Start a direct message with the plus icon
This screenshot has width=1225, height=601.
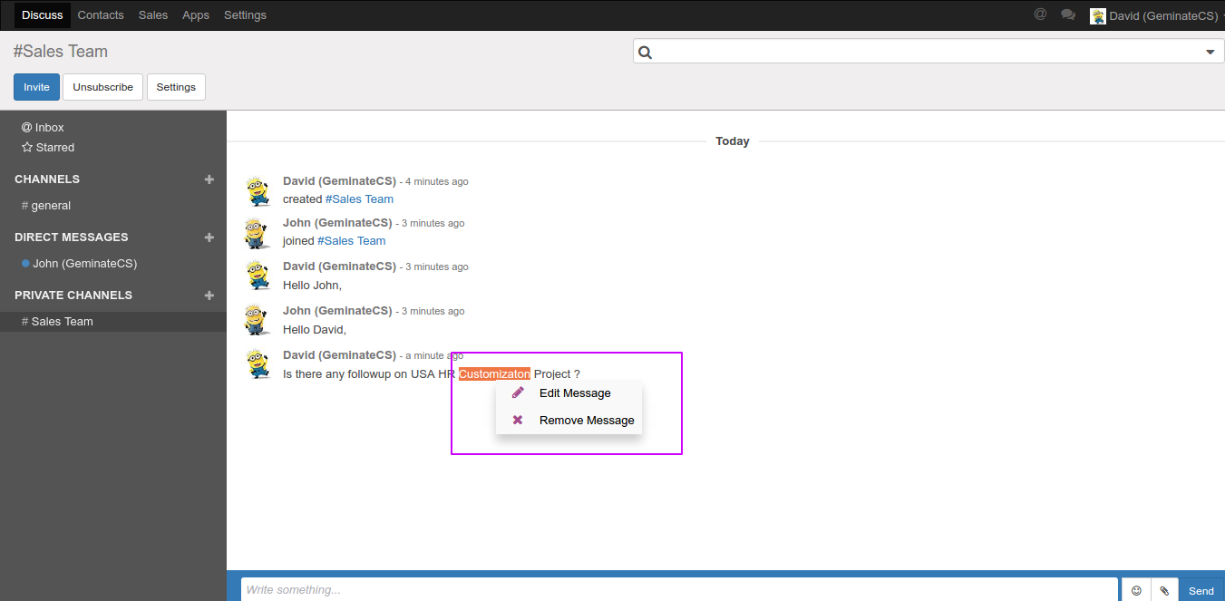pyautogui.click(x=209, y=237)
